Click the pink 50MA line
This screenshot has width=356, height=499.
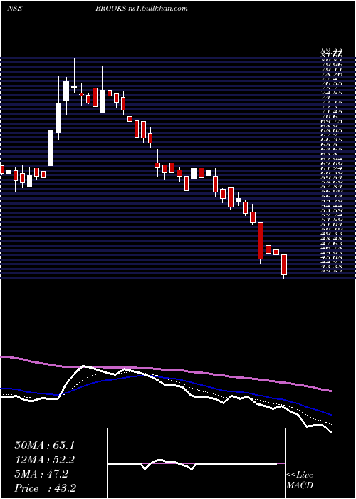tap(165, 371)
